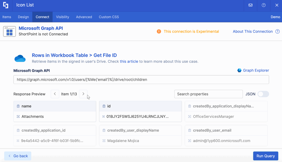Select the createdBy_application_displayName property header
The image size is (282, 162).
226,106
